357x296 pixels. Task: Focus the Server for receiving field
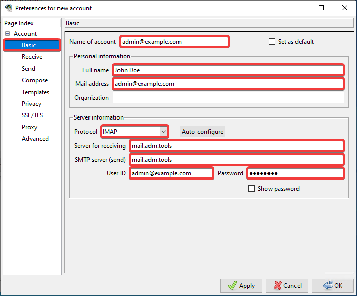236,146
